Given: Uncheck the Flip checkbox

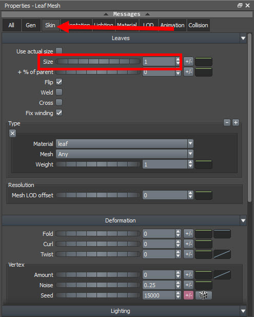Looking at the screenshot, I should click(x=59, y=82).
